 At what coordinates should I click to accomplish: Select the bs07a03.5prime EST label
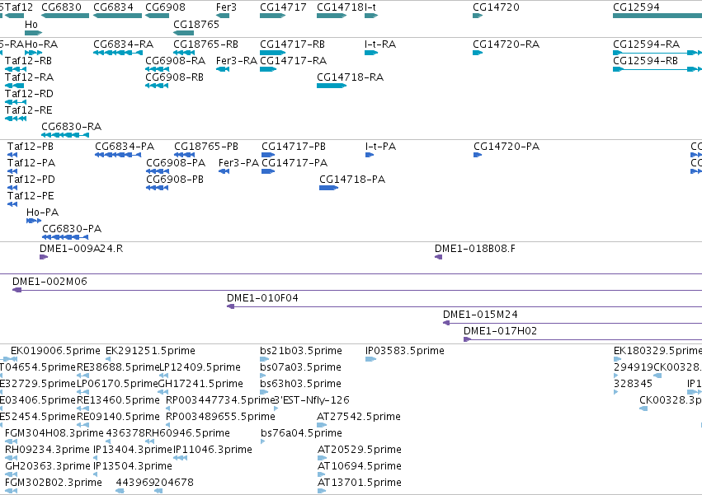tap(300, 367)
